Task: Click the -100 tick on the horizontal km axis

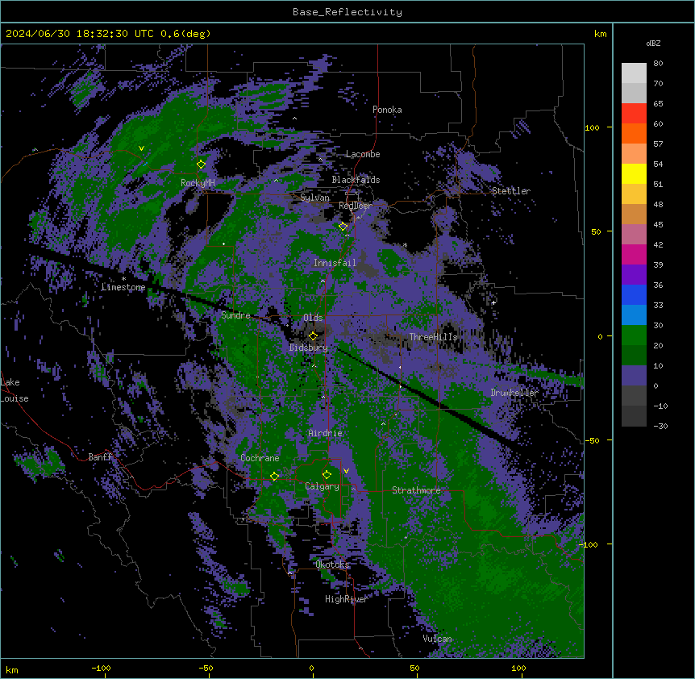Action: coord(101,669)
